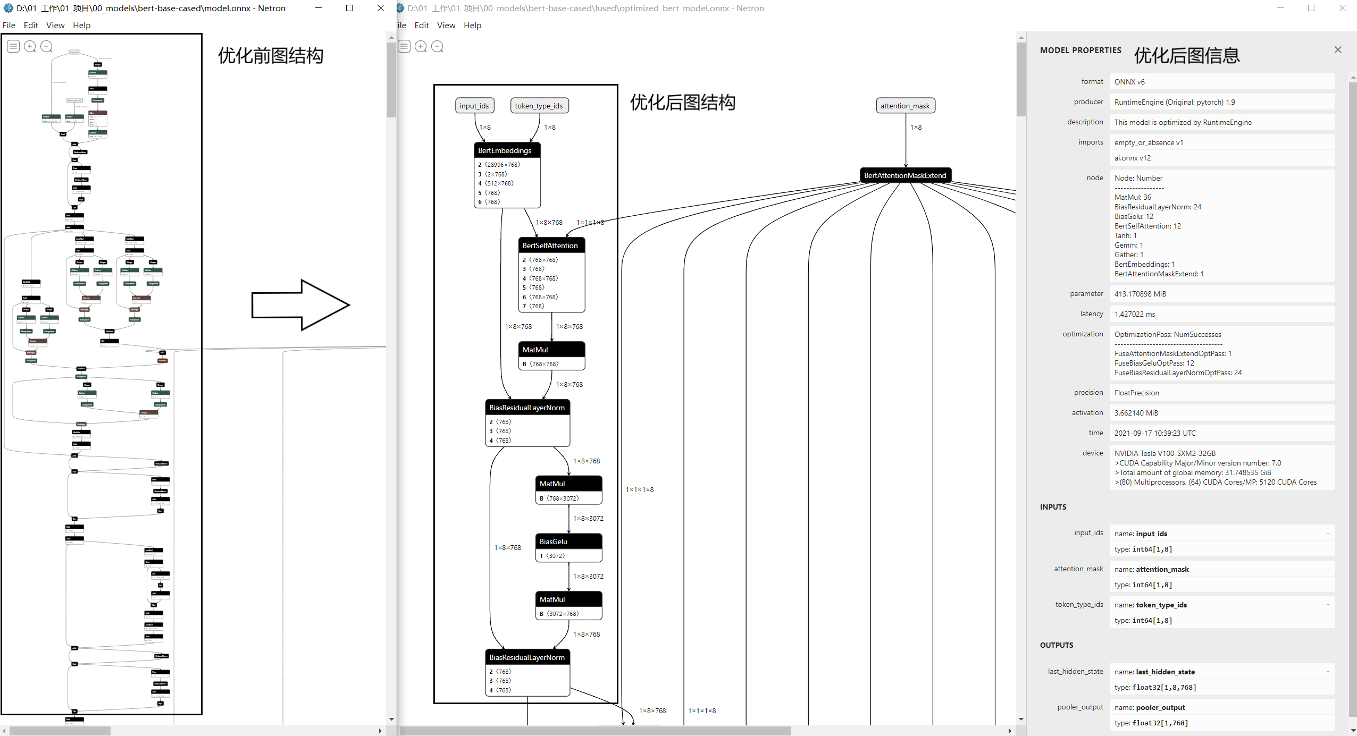The height and width of the screenshot is (736, 1357).
Task: Close the Model Properties panel
Action: (x=1337, y=49)
